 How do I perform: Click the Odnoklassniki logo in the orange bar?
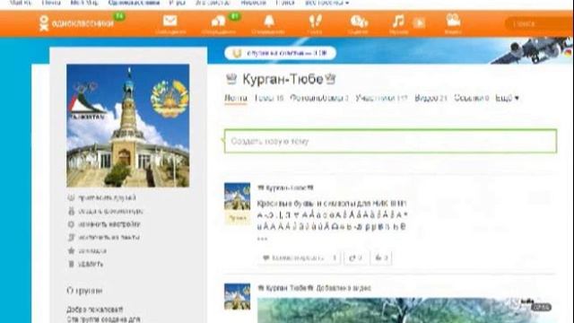click(x=76, y=23)
